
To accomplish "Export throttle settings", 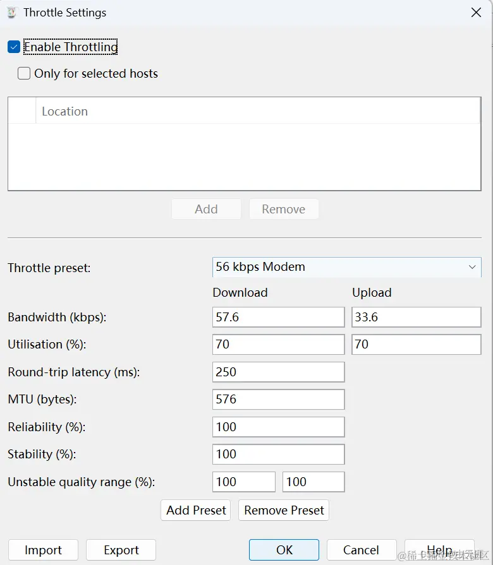I will click(121, 550).
